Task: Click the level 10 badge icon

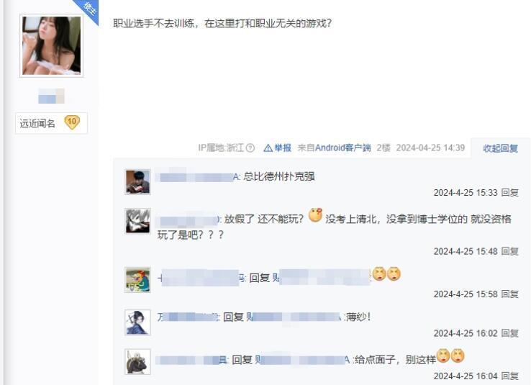Action: pyautogui.click(x=72, y=122)
